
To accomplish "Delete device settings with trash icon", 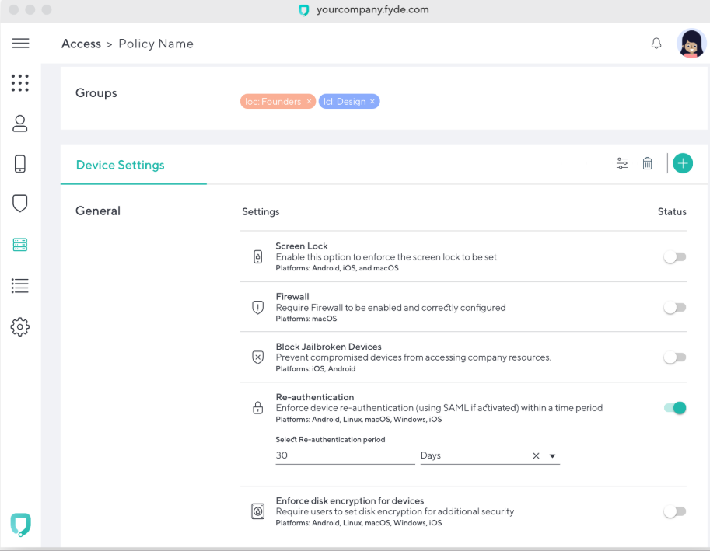I will pos(647,163).
